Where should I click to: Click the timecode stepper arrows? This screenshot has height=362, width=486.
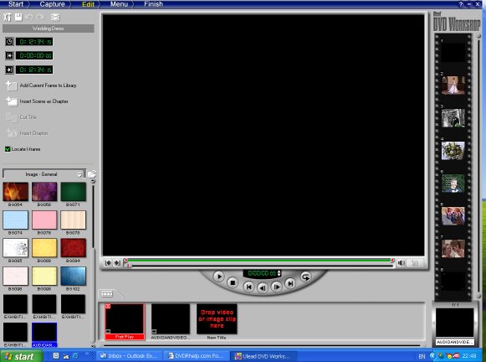(279, 273)
